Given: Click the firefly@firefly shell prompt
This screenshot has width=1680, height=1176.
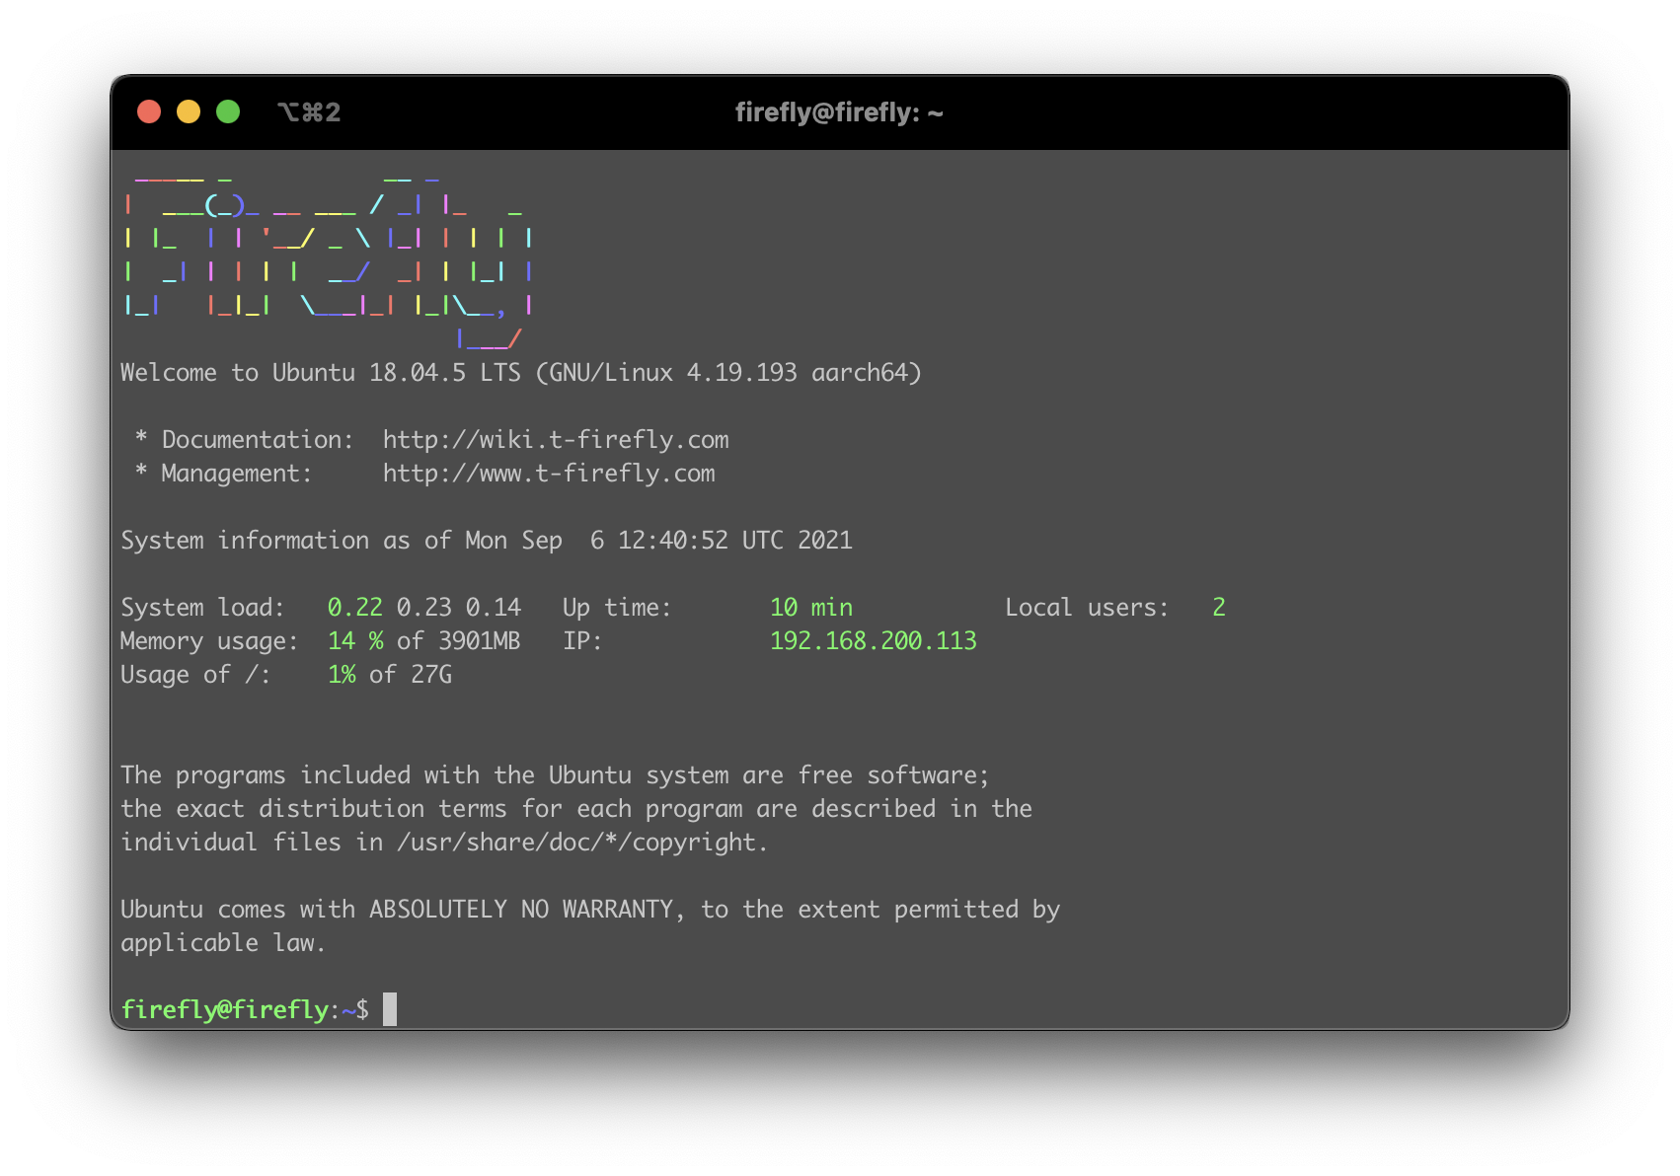Looking at the screenshot, I should click(245, 1009).
